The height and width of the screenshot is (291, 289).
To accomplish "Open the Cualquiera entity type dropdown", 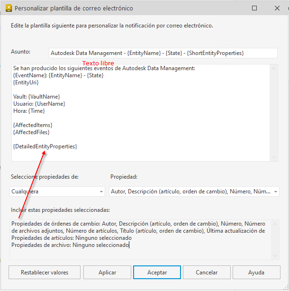I will click(57, 191).
